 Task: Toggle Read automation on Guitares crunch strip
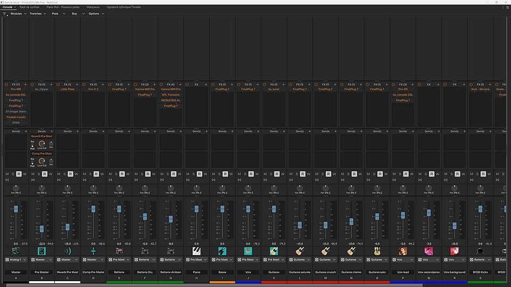pos(328,174)
